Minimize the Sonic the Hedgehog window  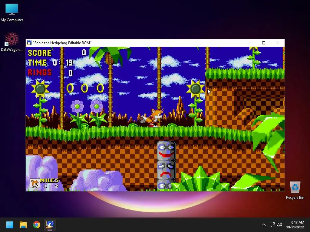point(250,43)
